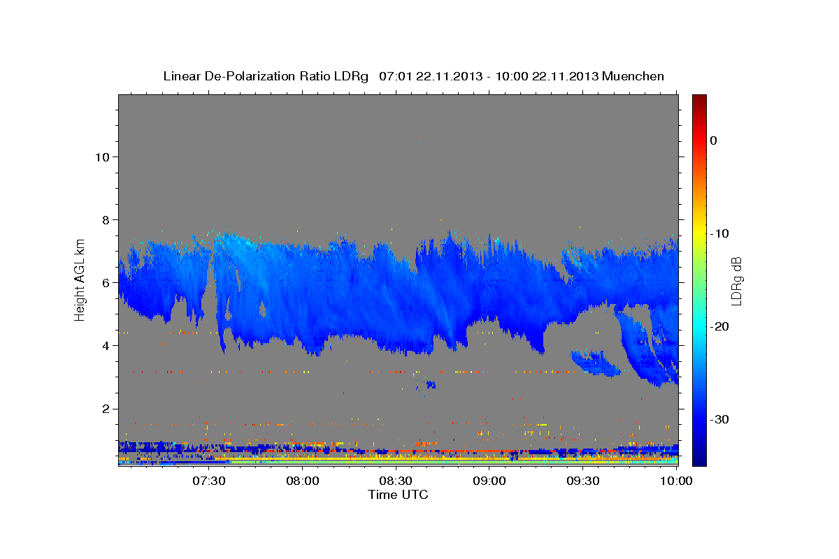Click the height tick label 6

[106, 282]
